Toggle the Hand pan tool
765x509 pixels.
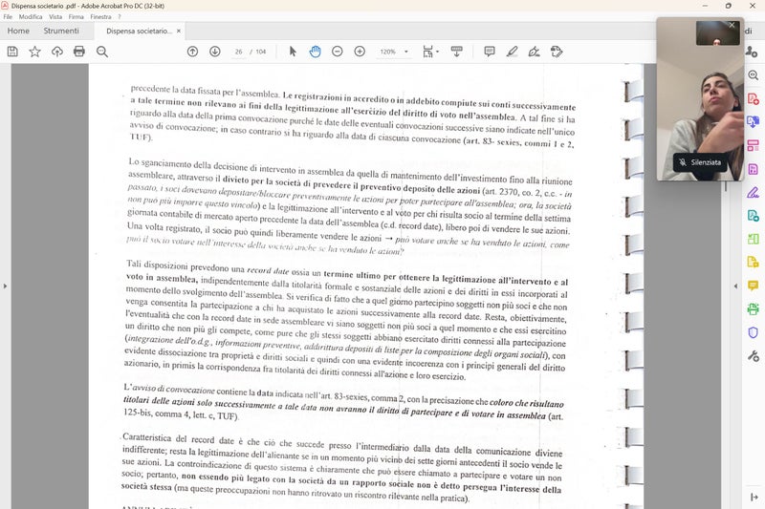[315, 52]
